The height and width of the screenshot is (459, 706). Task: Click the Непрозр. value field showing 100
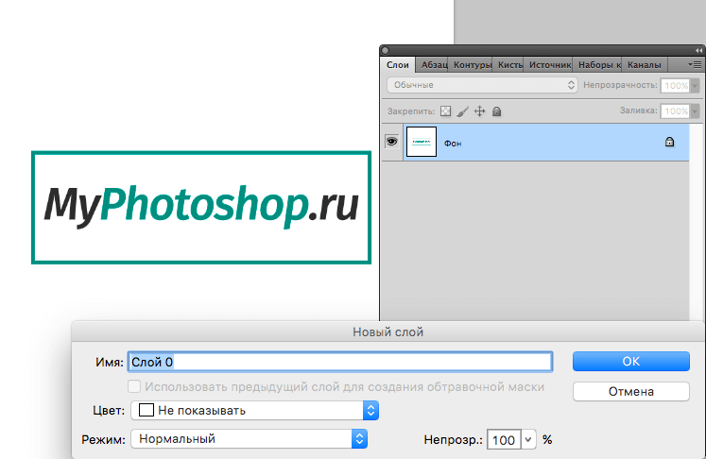click(504, 440)
